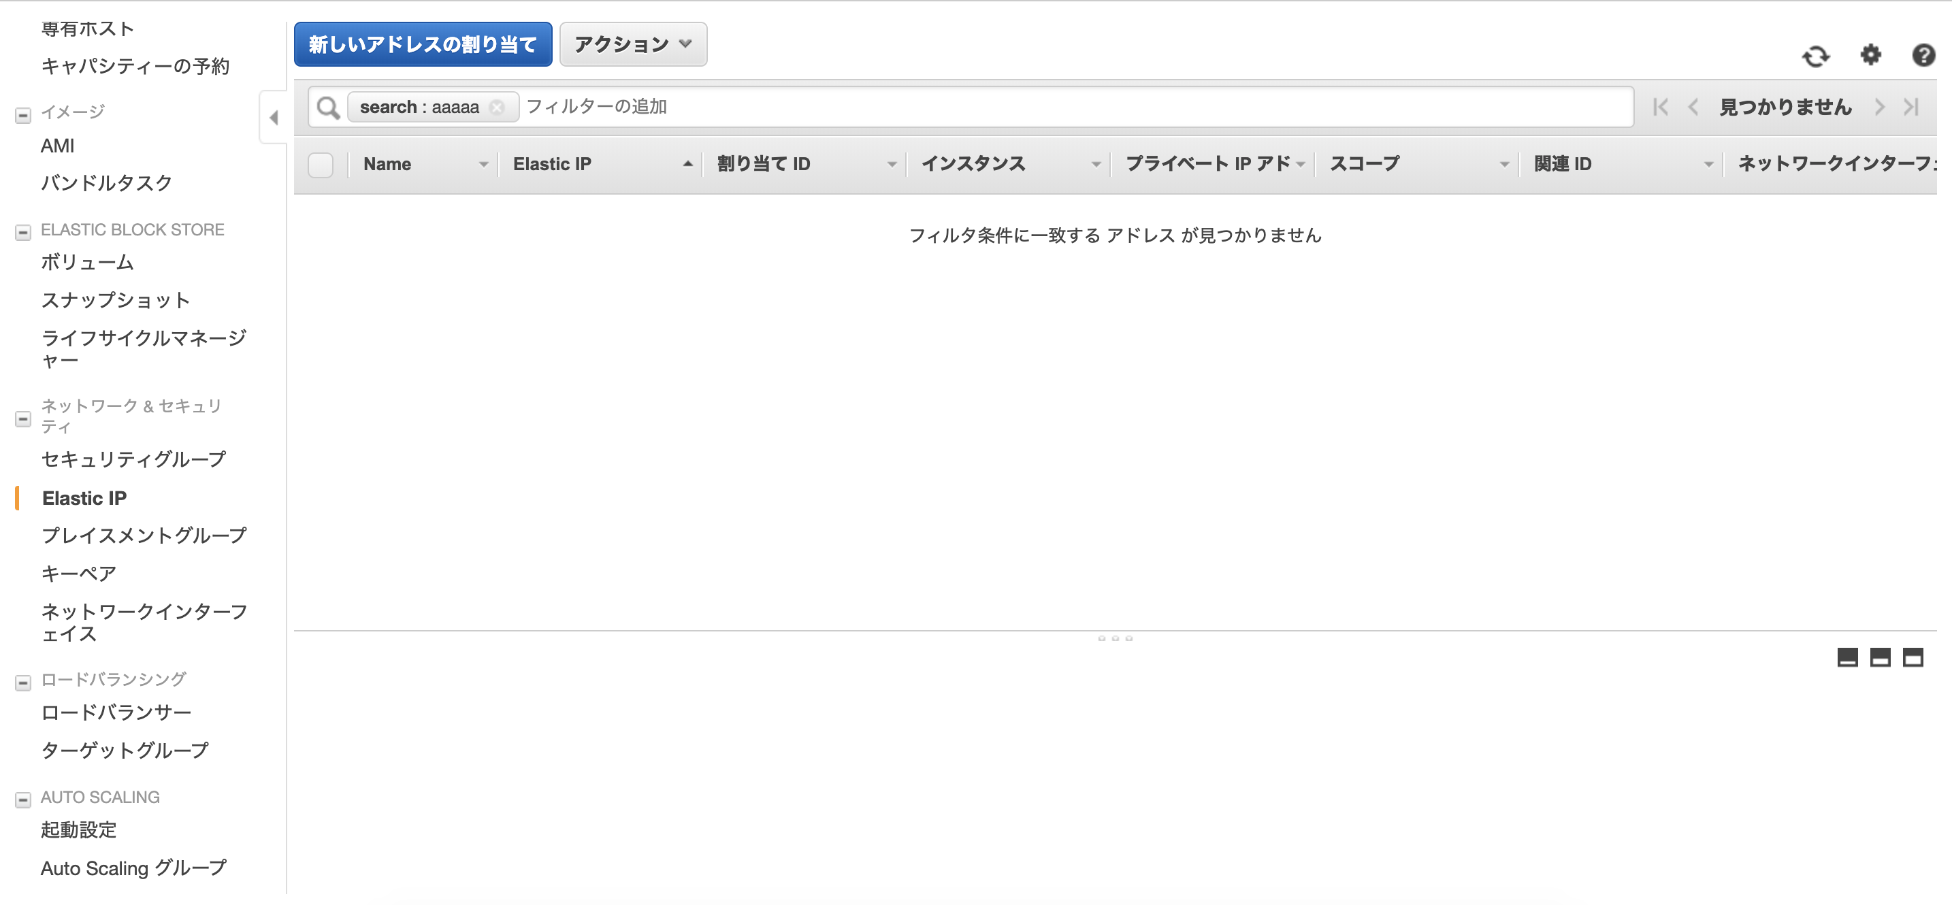Open the settings gear icon

tap(1870, 55)
